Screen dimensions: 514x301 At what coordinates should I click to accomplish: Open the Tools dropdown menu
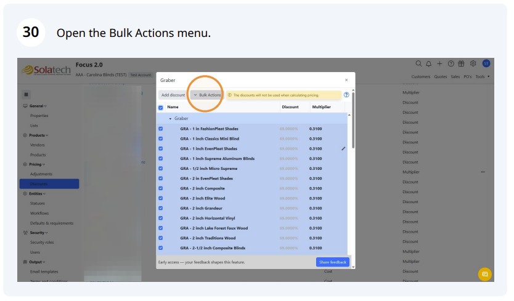coord(482,77)
